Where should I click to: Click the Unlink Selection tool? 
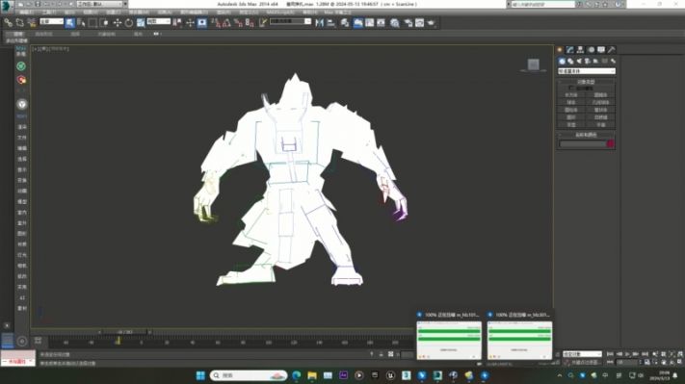pyautogui.click(x=19, y=23)
